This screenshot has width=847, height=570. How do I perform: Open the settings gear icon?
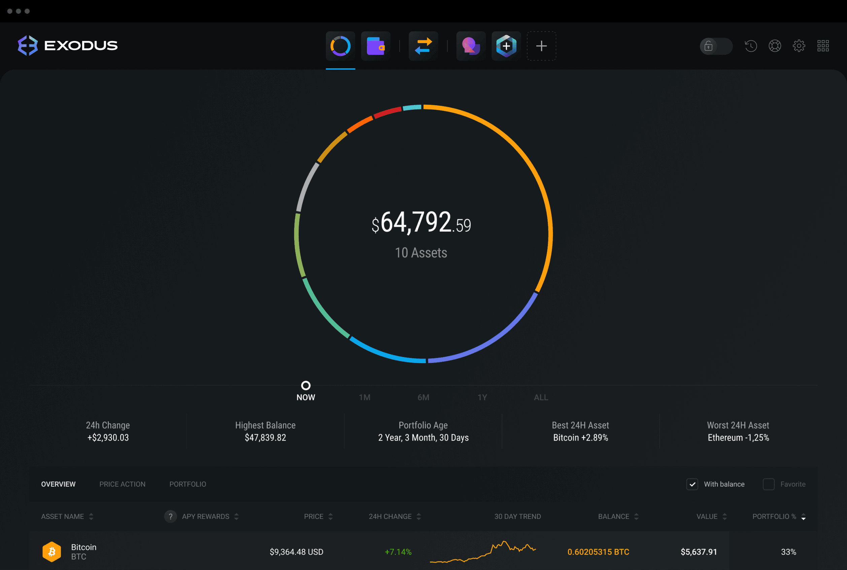click(x=799, y=46)
